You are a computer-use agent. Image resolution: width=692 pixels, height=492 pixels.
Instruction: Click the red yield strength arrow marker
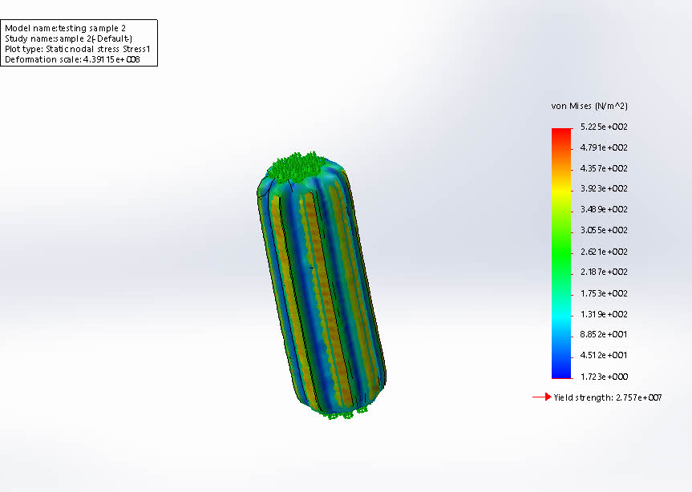542,397
